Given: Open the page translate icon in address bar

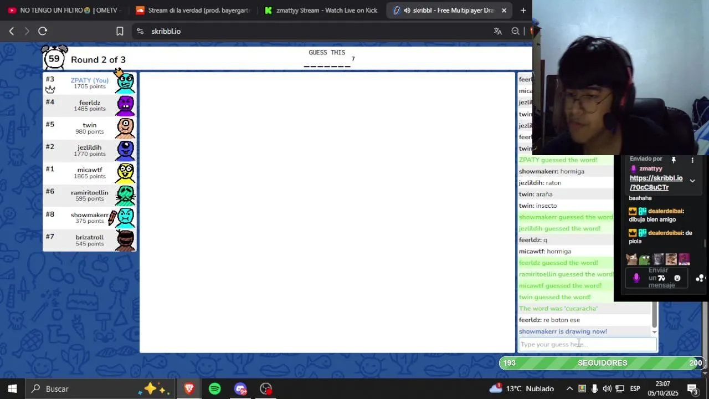Looking at the screenshot, I should [x=498, y=32].
